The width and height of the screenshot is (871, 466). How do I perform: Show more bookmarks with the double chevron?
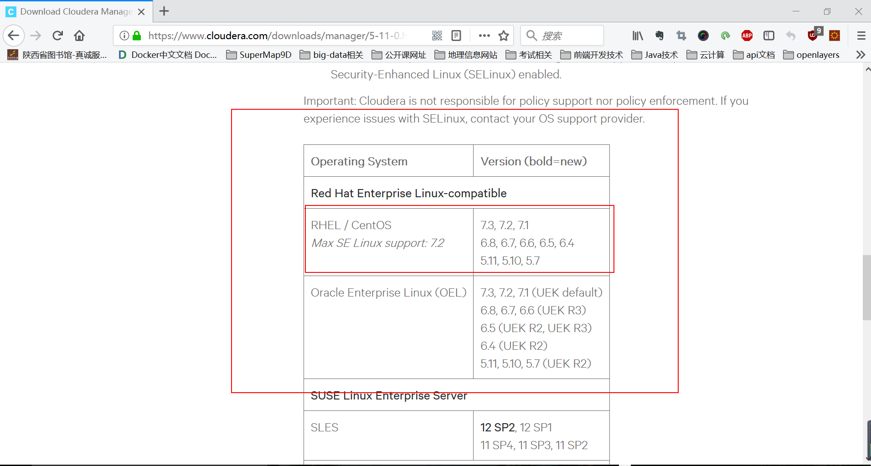[861, 55]
